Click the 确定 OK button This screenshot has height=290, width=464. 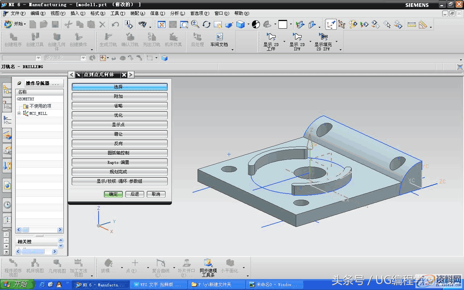[x=113, y=194]
